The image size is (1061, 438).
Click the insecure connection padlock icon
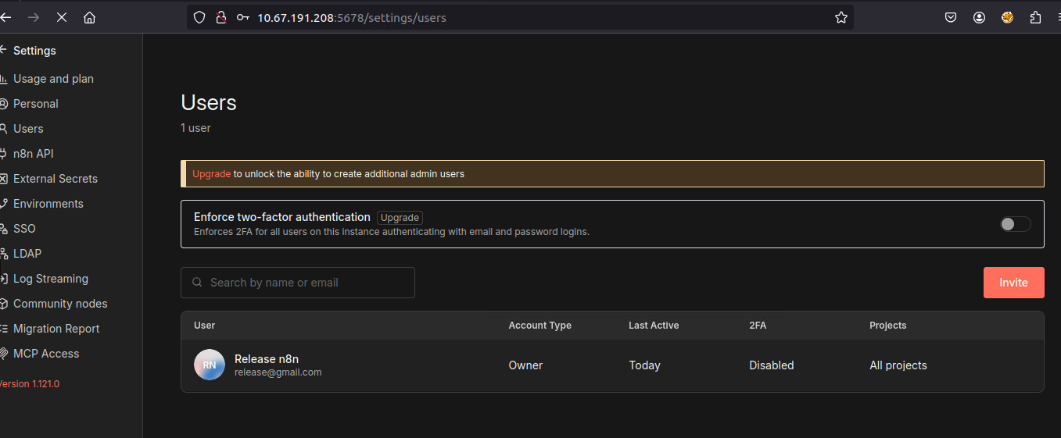[221, 17]
